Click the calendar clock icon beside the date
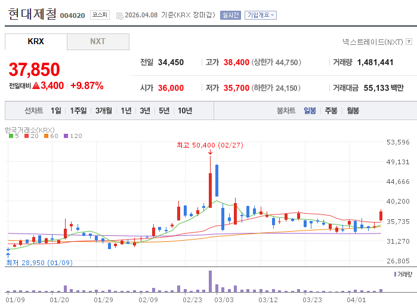The image size is (417, 307). (x=120, y=16)
